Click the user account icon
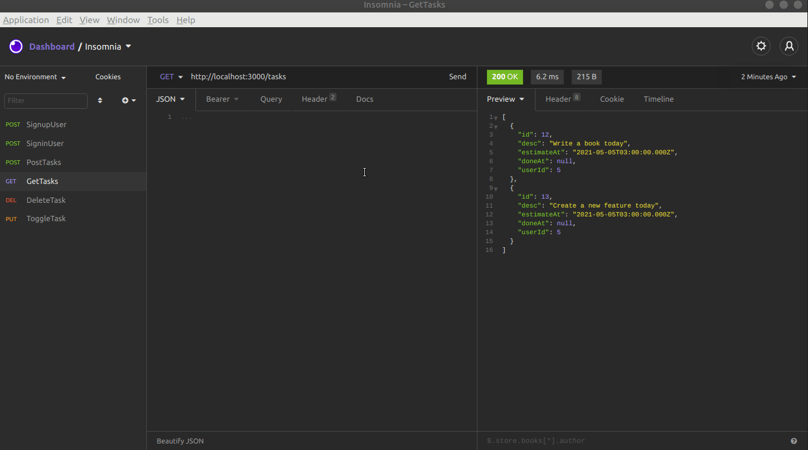This screenshot has width=808, height=450. [789, 46]
